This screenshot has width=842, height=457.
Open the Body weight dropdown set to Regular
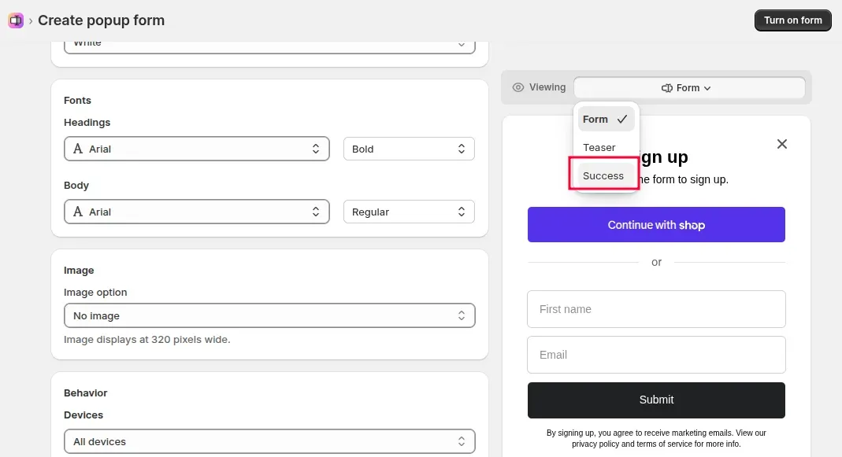coord(409,212)
